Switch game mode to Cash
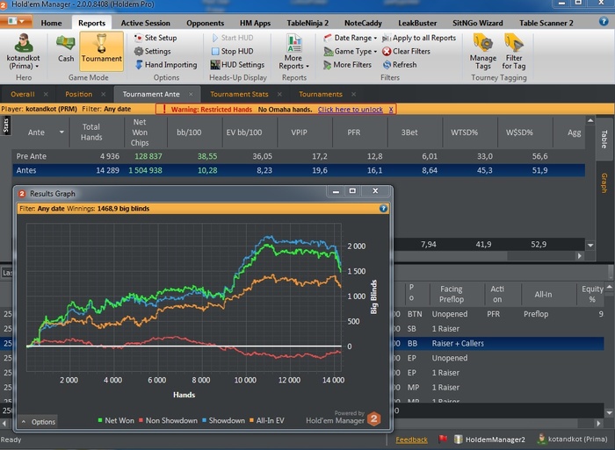 pos(66,48)
